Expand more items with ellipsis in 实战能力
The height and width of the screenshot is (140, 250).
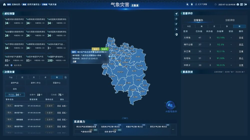(x=173, y=129)
